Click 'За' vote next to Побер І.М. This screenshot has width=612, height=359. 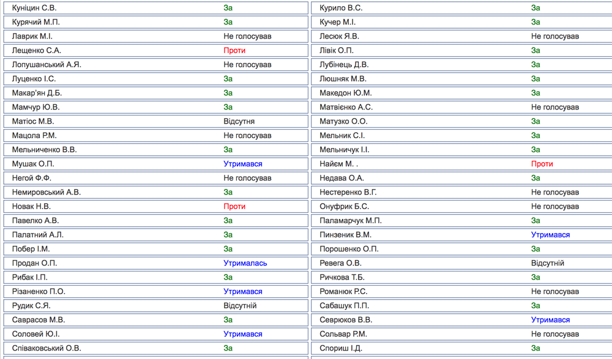(x=228, y=249)
